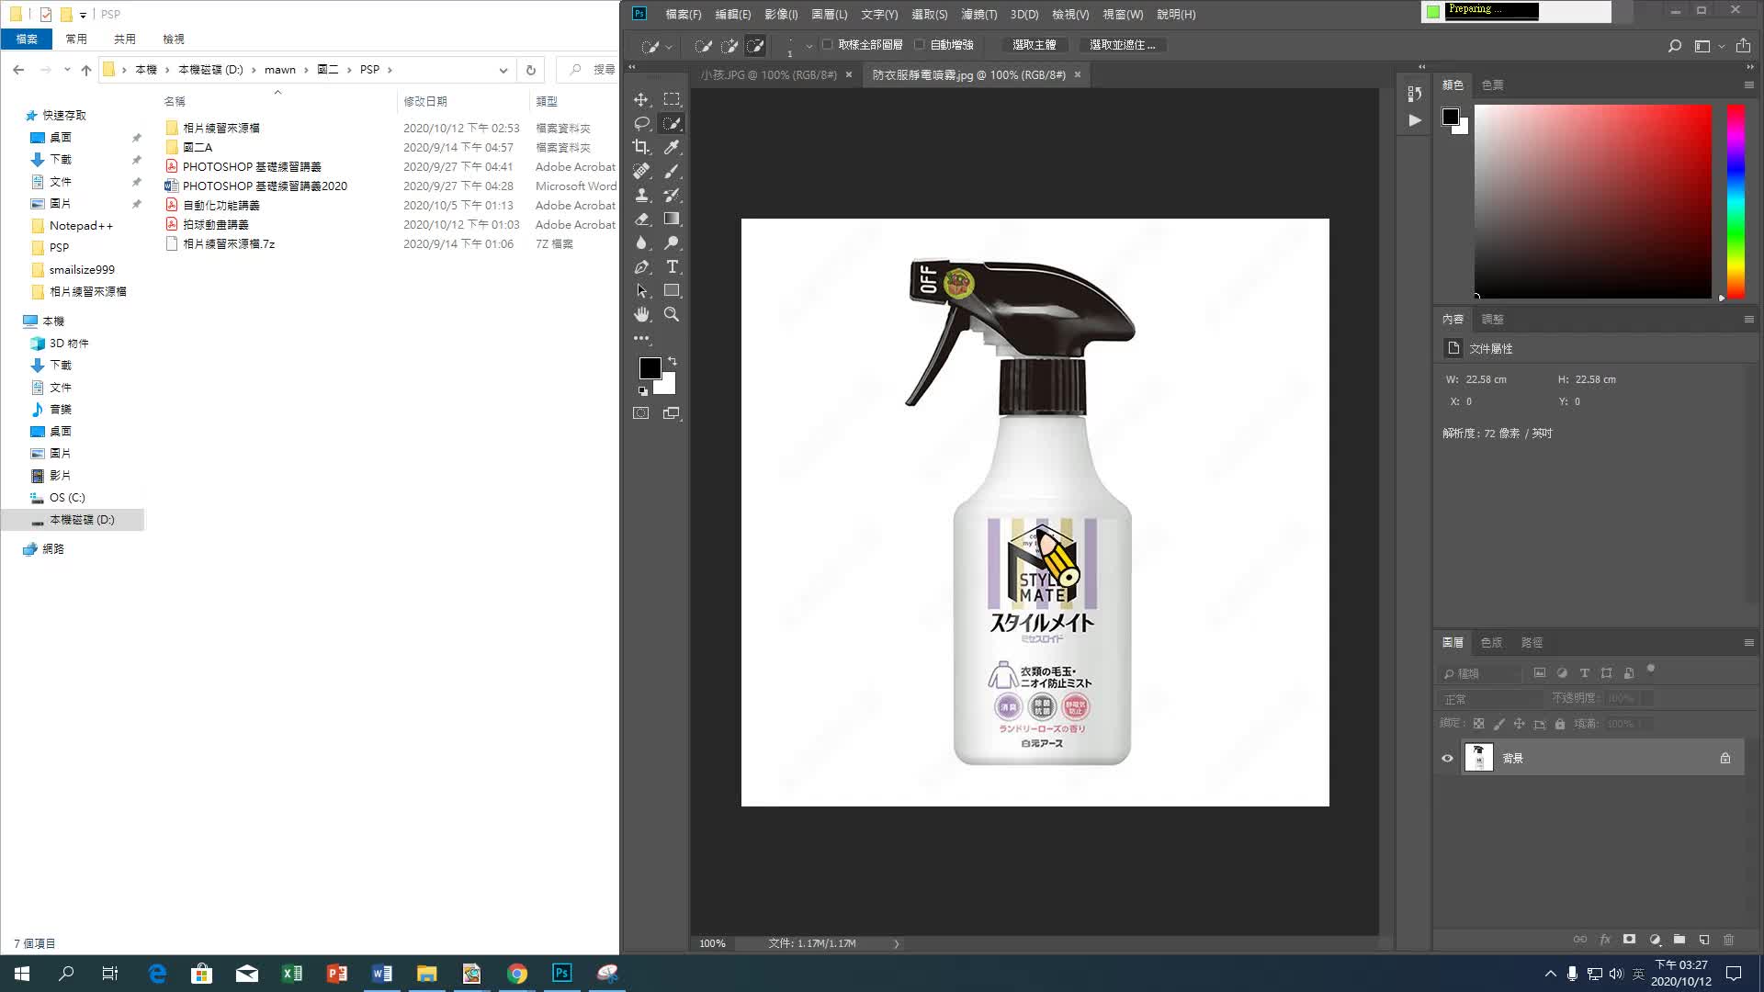Switch to the 小孩.JPG document tab
Screen dimensions: 1764x992
pyautogui.click(x=769, y=74)
